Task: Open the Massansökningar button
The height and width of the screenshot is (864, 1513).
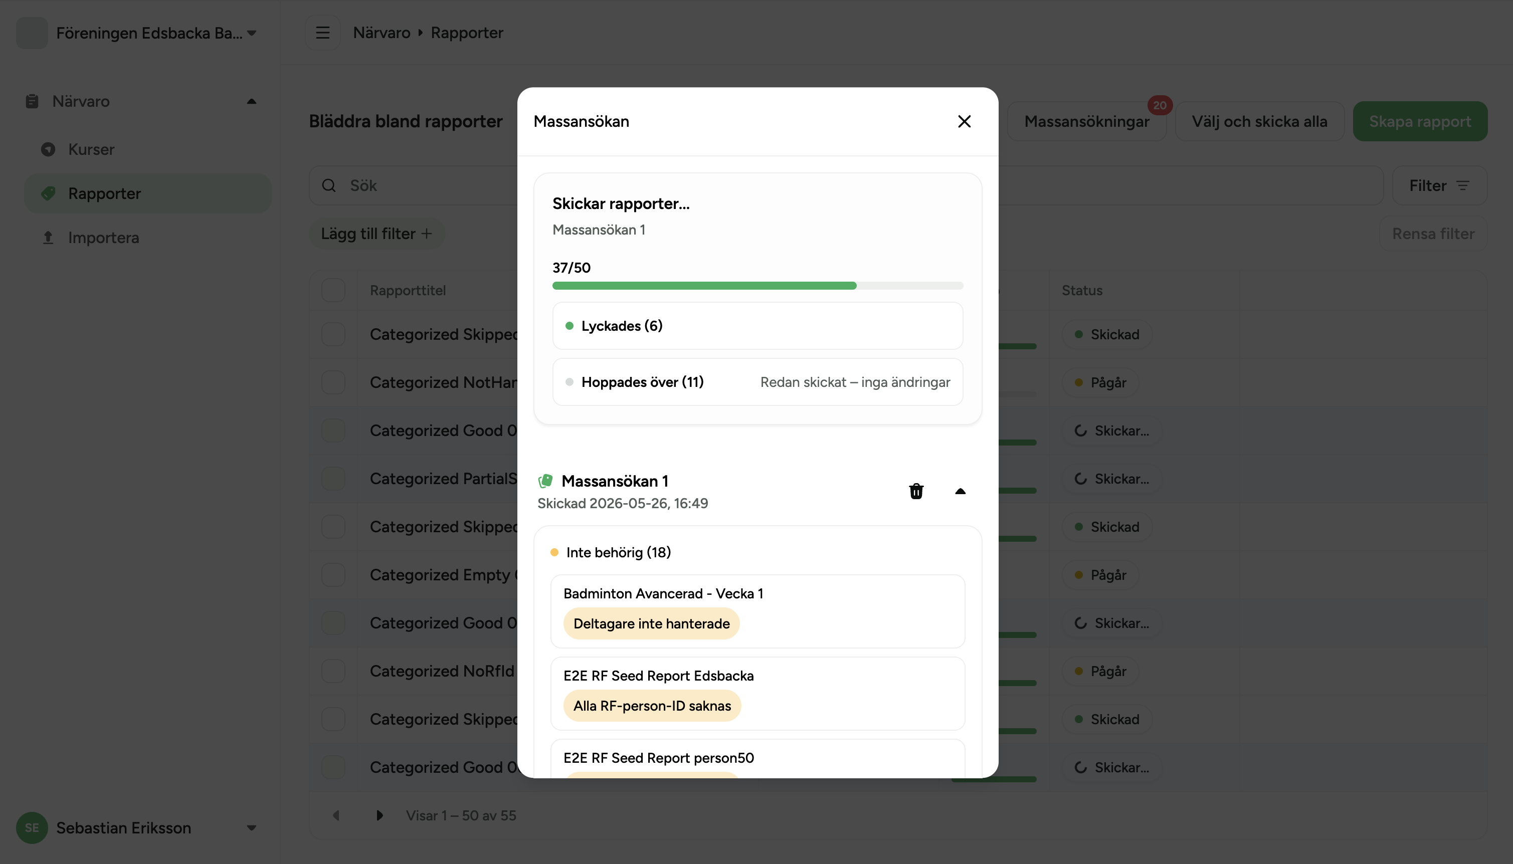Action: pos(1086,121)
